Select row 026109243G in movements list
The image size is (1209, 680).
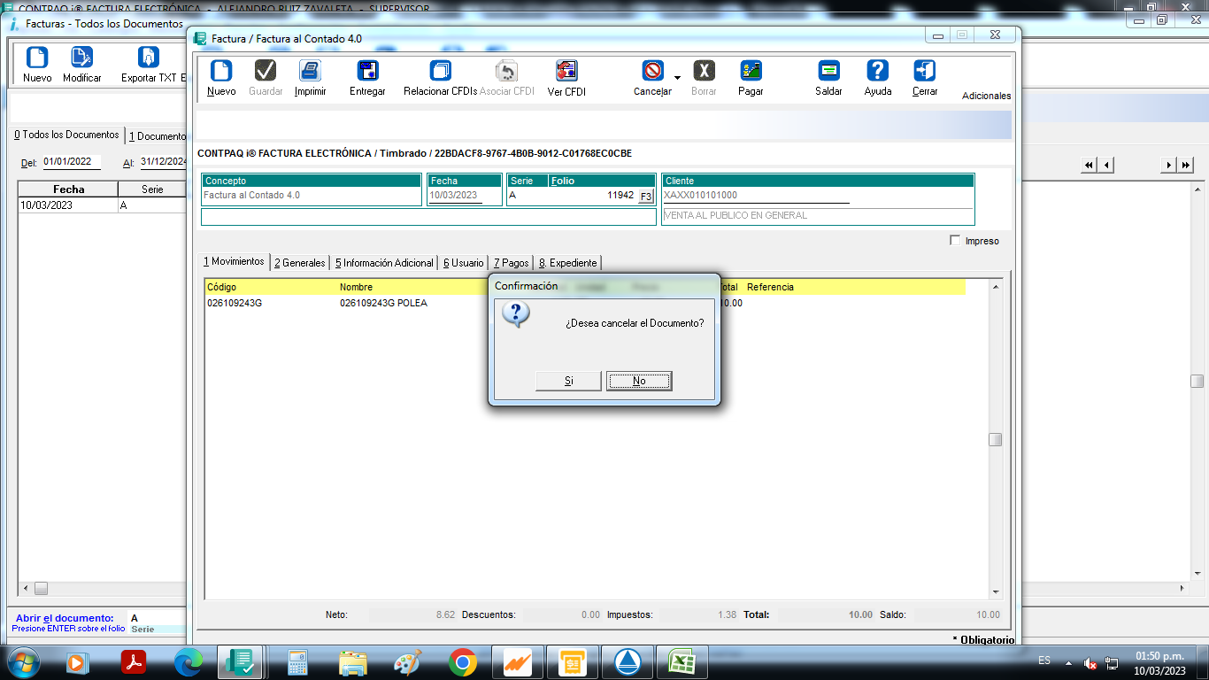coord(584,303)
